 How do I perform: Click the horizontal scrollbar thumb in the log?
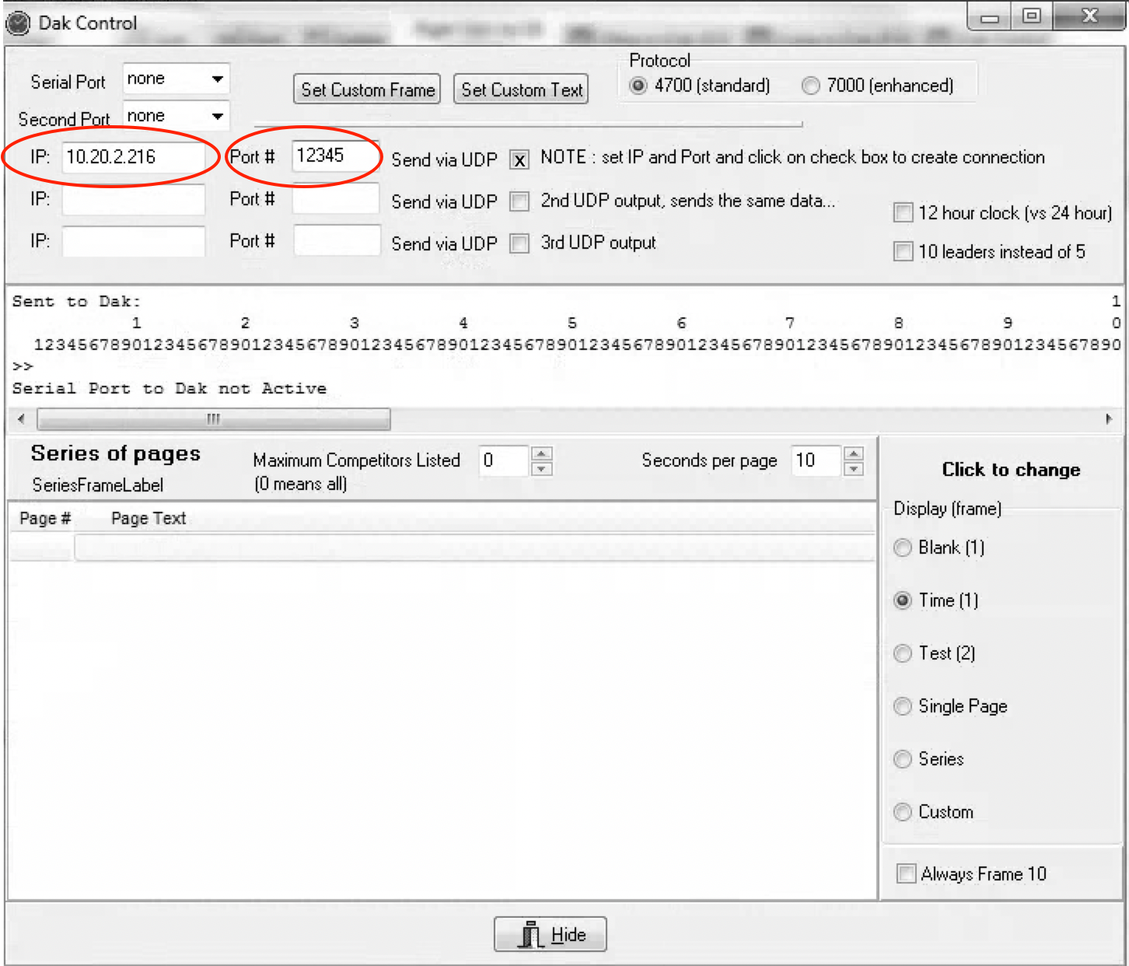click(214, 419)
